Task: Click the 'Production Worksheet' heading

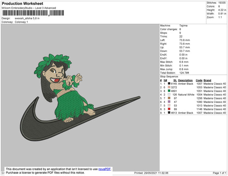Action: [22, 4]
